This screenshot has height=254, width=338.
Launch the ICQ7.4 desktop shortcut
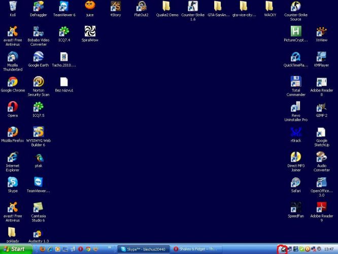(x=64, y=34)
